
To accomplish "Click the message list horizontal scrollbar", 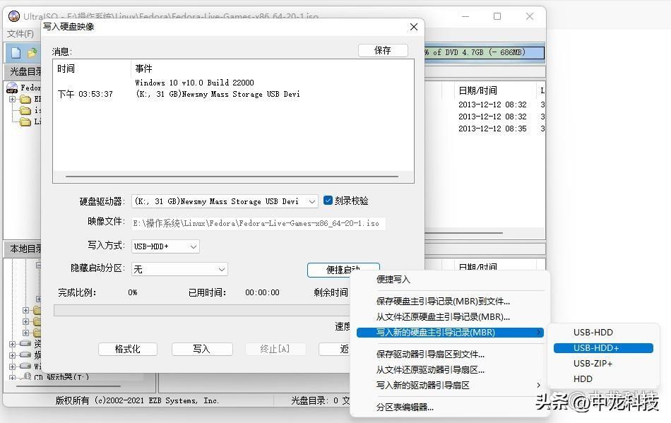I will [x=232, y=177].
